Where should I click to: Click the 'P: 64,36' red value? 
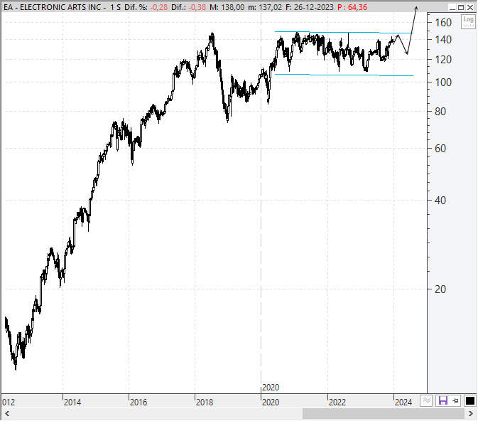coord(352,7)
